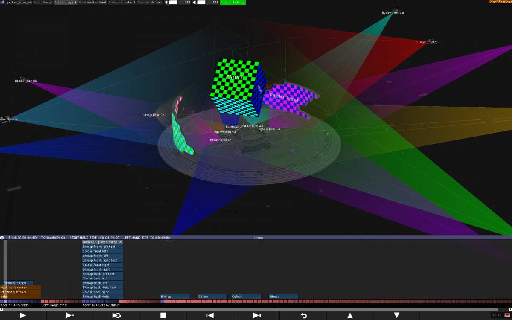Image resolution: width=512 pixels, height=320 pixels.
Task: Click the down triangle transport button
Action: pyautogui.click(x=396, y=315)
